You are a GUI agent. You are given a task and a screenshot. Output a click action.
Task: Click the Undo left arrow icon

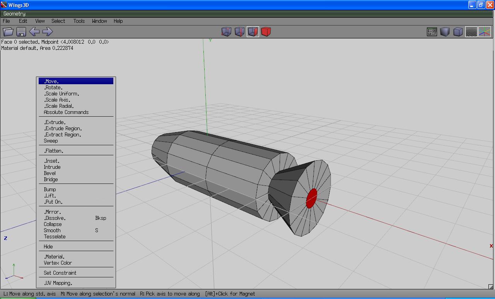34,32
